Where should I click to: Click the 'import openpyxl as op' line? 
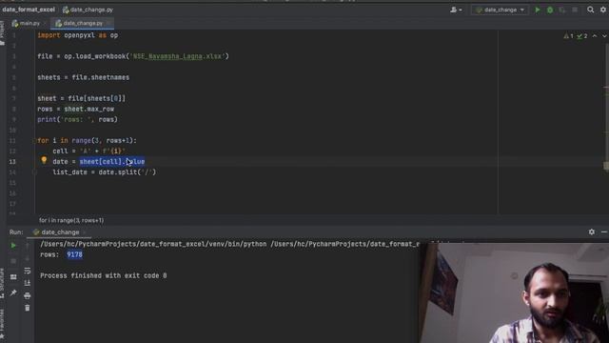[x=78, y=35]
